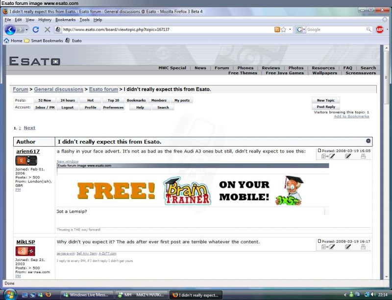Edit arien617's 16:05 post with the pencil icon
Viewport: 392px width, 300px height.
[x=348, y=156]
